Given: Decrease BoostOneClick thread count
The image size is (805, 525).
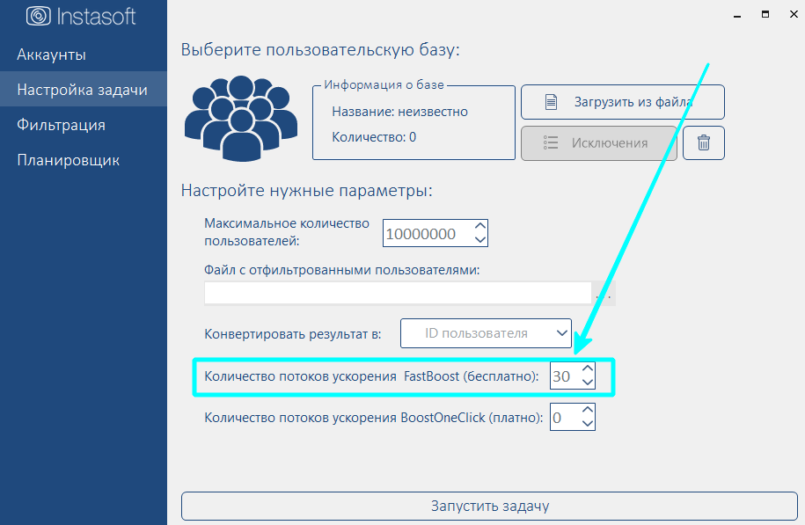Looking at the screenshot, I should pos(588,424).
